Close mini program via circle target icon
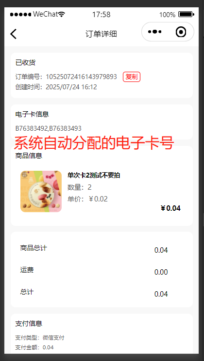 [181, 32]
